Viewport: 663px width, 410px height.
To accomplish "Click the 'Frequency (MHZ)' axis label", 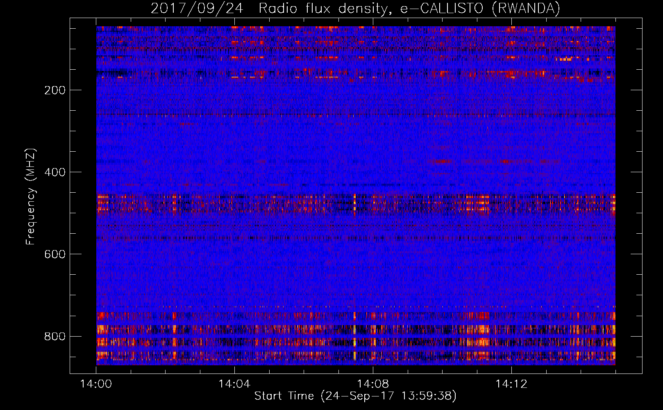I will (x=31, y=196).
